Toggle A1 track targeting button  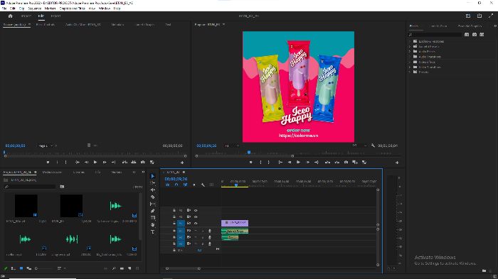point(181,231)
